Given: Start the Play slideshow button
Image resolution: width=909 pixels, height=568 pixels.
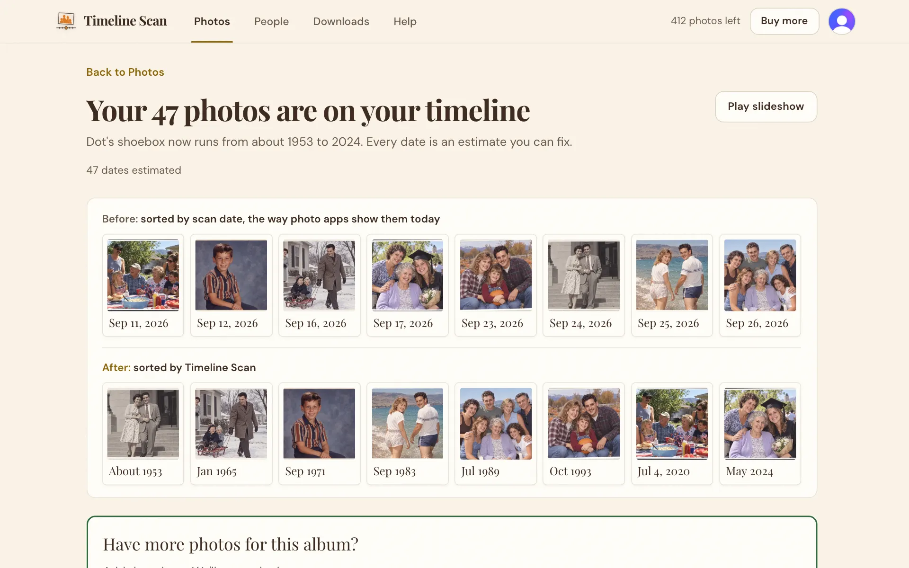Looking at the screenshot, I should [766, 106].
